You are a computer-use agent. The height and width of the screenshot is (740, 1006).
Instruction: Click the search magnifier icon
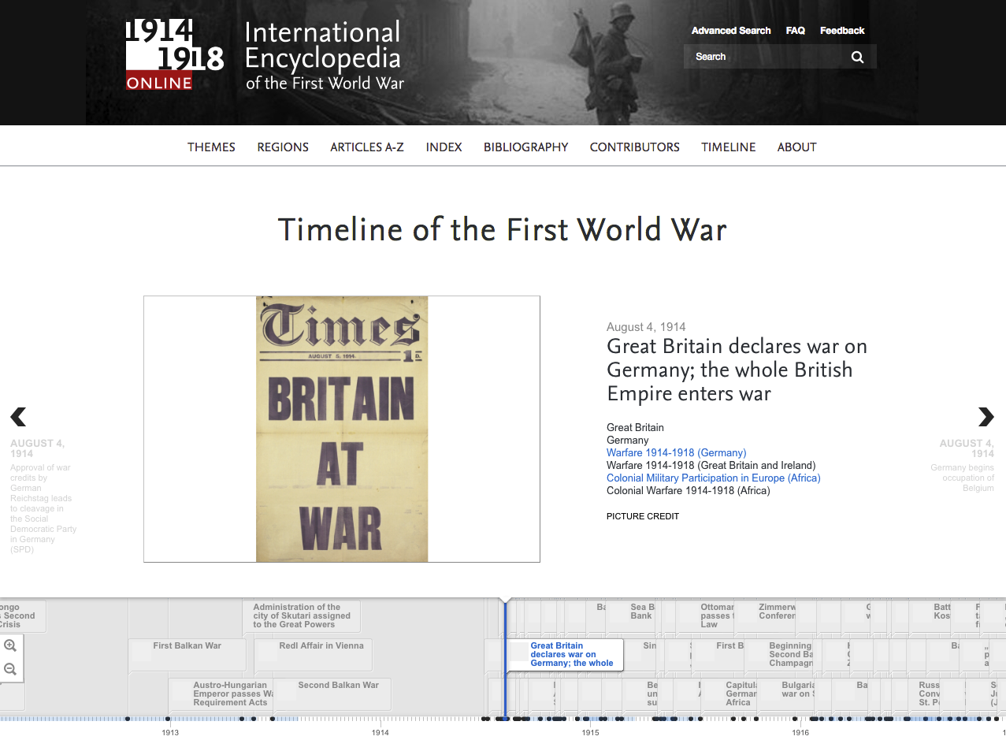point(857,57)
